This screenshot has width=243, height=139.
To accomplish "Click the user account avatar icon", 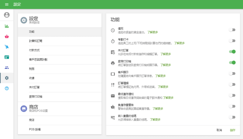I will [7, 15].
